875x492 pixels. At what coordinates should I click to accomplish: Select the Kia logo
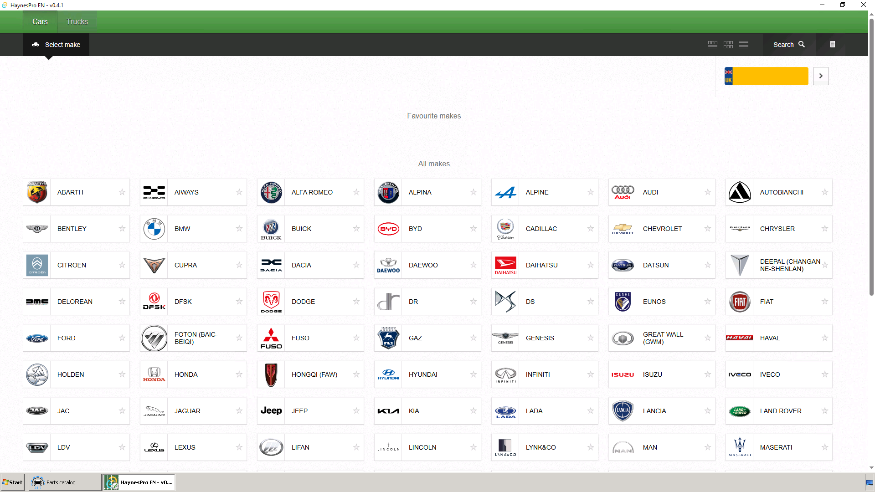(388, 411)
